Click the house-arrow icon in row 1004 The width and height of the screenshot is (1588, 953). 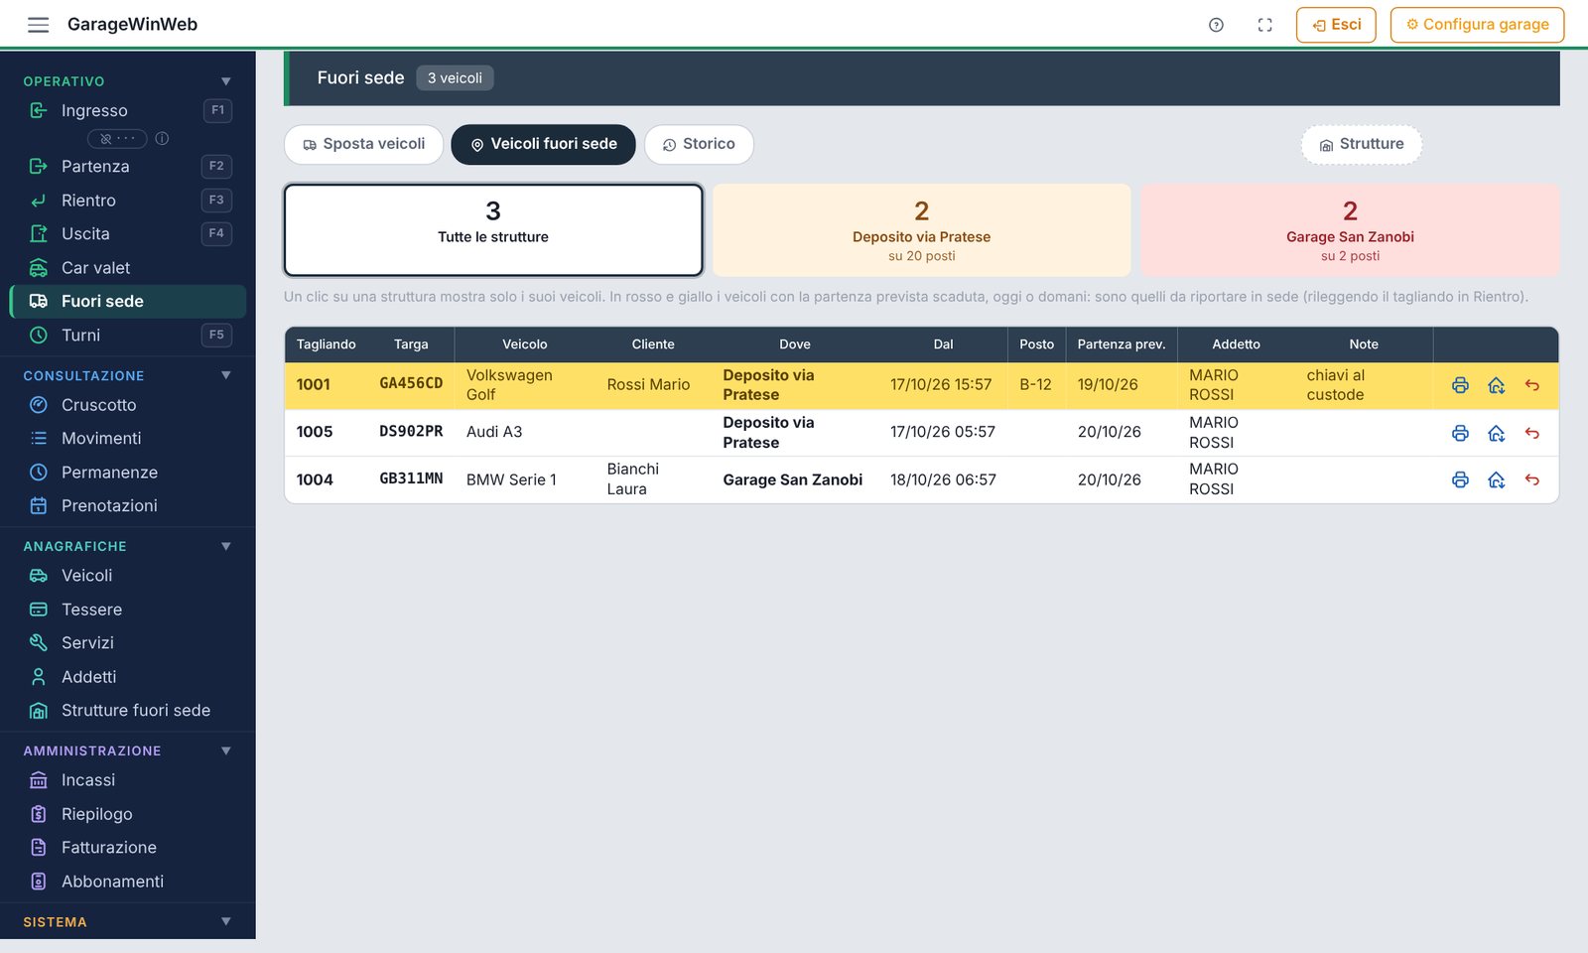point(1497,479)
